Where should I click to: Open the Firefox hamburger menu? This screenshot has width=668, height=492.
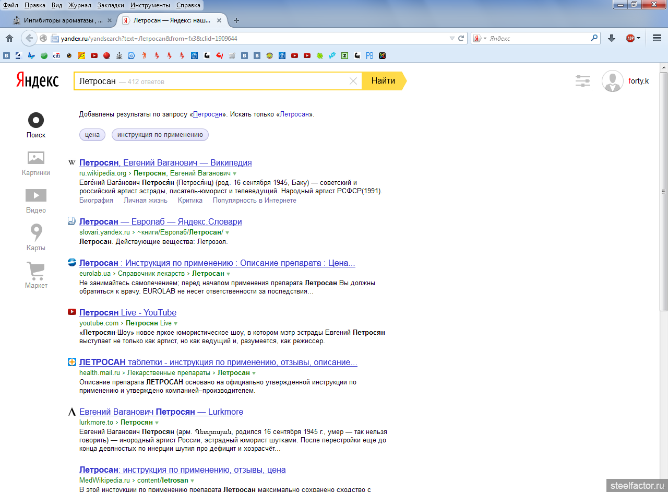pos(657,38)
